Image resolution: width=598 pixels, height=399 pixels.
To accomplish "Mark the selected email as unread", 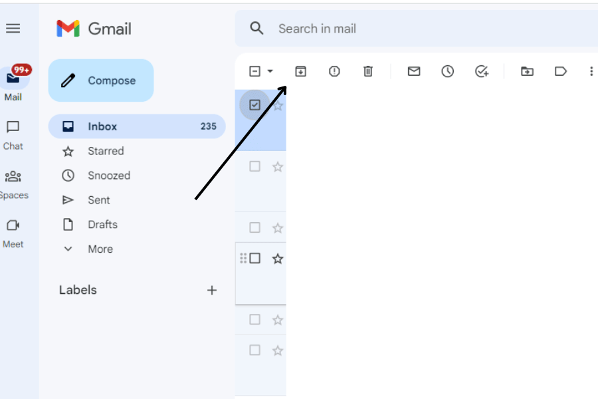I will (413, 71).
